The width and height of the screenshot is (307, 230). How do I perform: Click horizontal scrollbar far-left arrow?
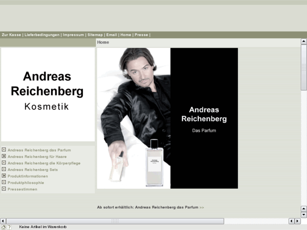[x=3, y=221]
